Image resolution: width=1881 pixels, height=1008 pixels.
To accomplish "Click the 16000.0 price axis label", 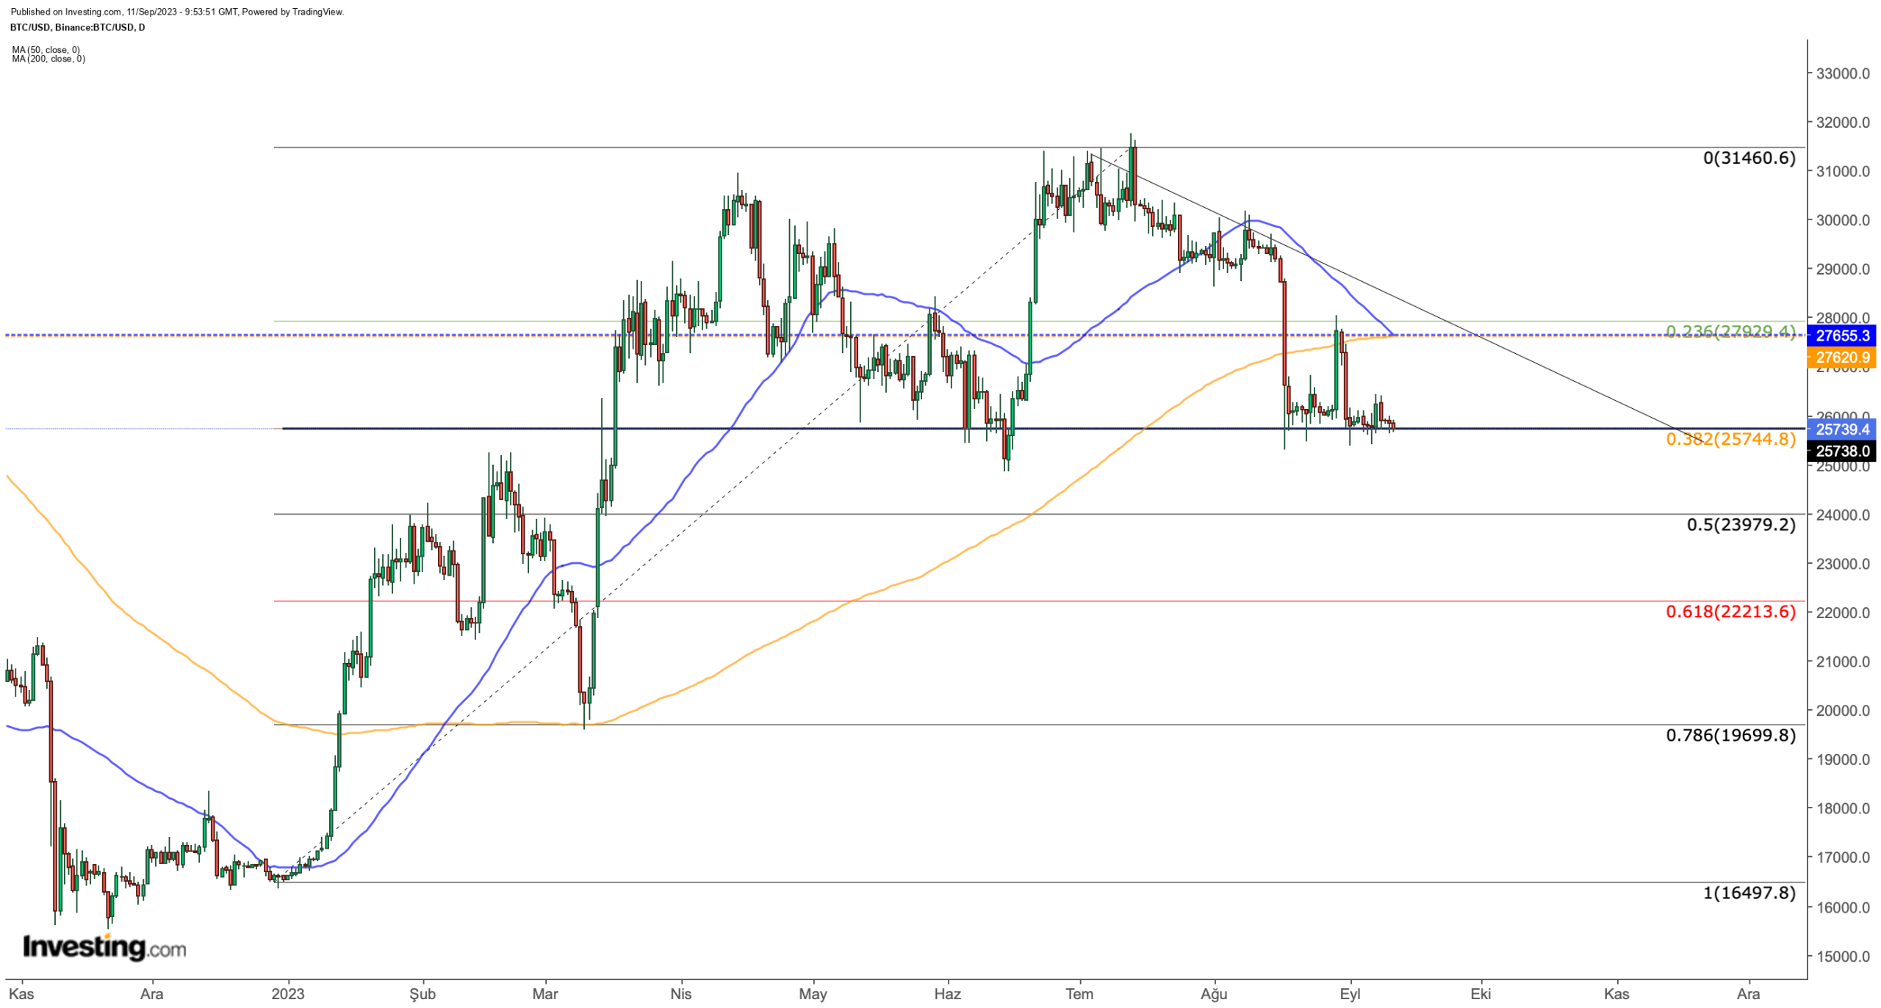I will click(x=1842, y=907).
